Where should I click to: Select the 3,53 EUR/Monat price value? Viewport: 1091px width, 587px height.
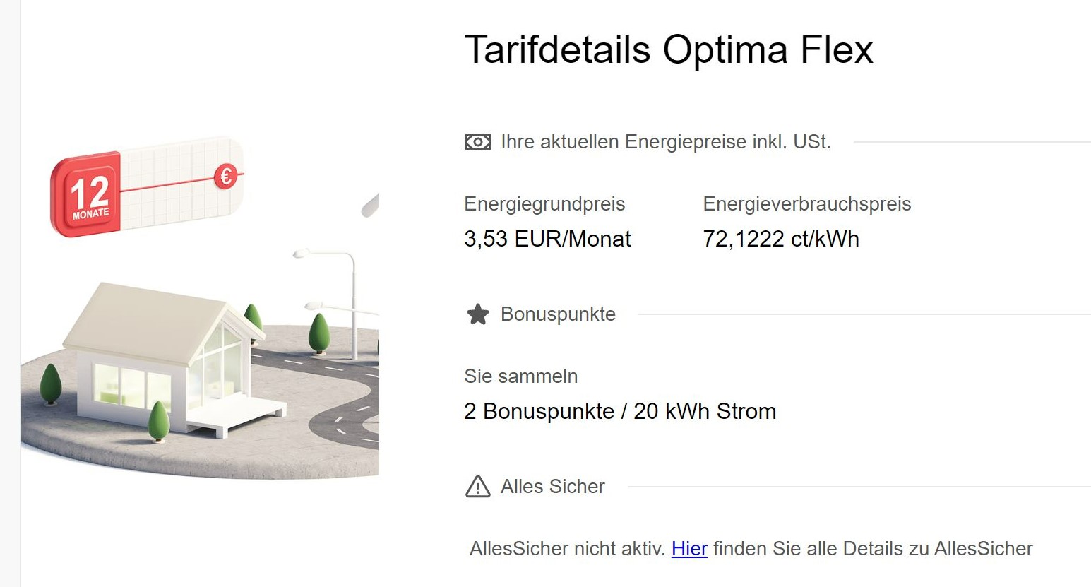[547, 239]
